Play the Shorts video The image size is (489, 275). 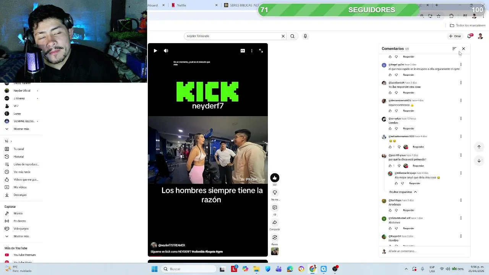(155, 50)
